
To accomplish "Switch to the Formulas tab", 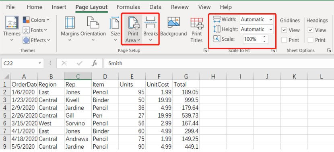I will (x=128, y=7).
